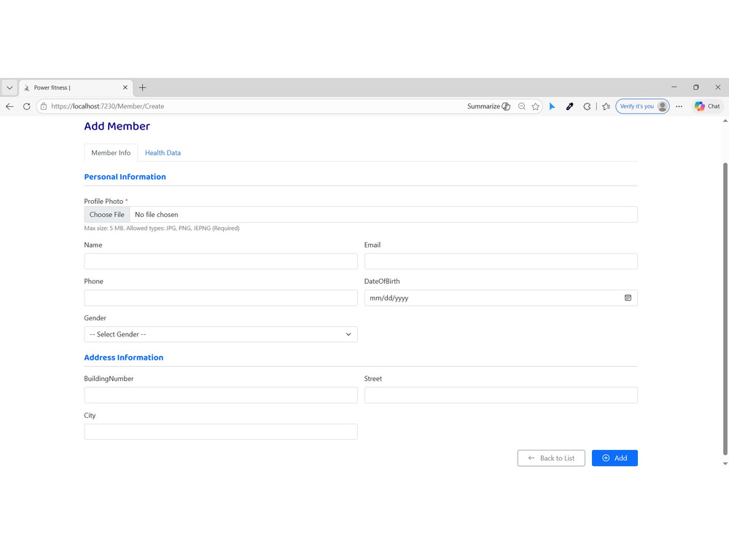This screenshot has width=729, height=546.
Task: Restore down the browser window
Action: tap(696, 87)
